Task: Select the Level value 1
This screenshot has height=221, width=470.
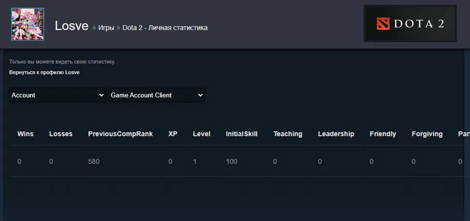Action: tap(195, 161)
